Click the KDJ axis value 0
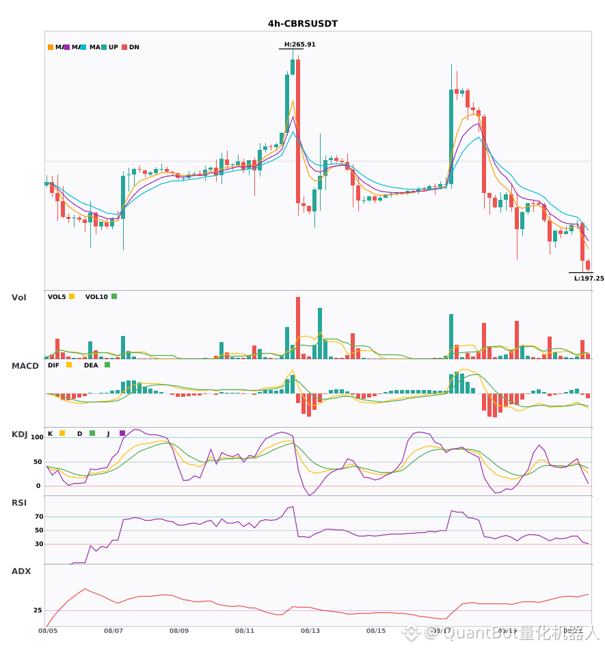605x650 pixels. [x=38, y=486]
